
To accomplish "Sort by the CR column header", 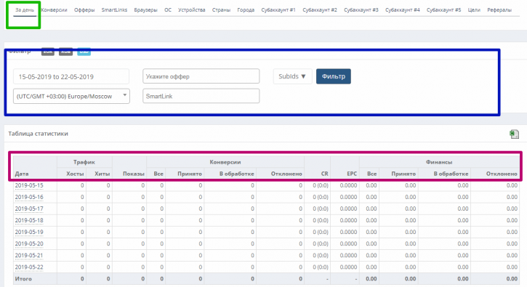I will [324, 174].
